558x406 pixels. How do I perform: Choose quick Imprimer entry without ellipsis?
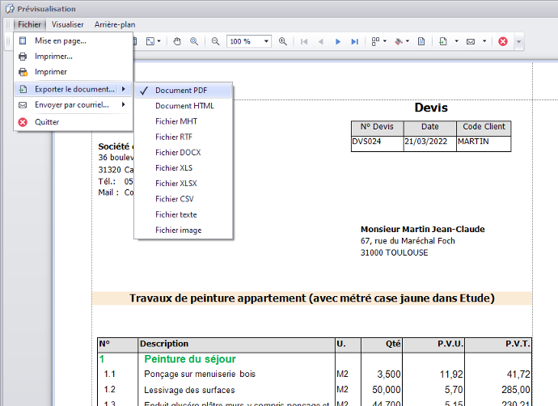pos(74,72)
